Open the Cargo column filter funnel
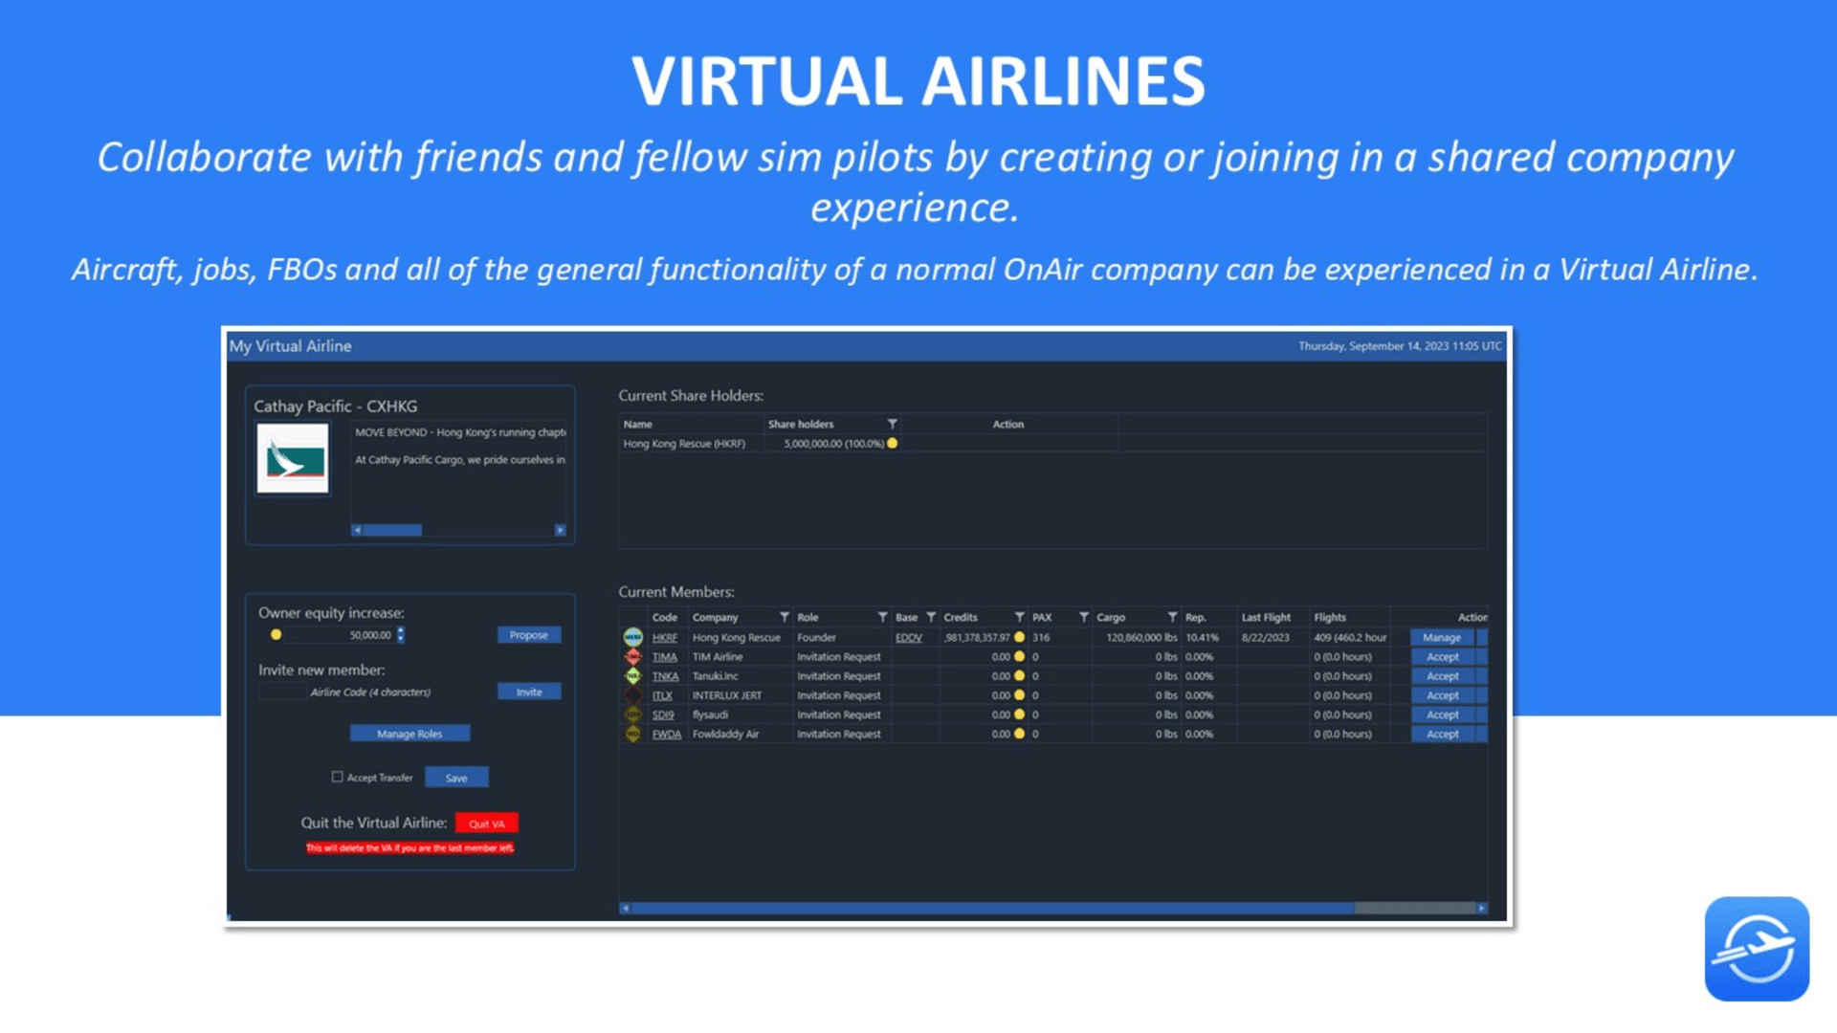The height and width of the screenshot is (1033, 1837). point(1172,618)
